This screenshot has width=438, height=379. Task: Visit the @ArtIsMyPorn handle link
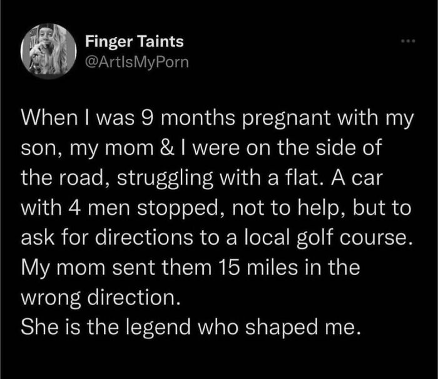(x=137, y=62)
